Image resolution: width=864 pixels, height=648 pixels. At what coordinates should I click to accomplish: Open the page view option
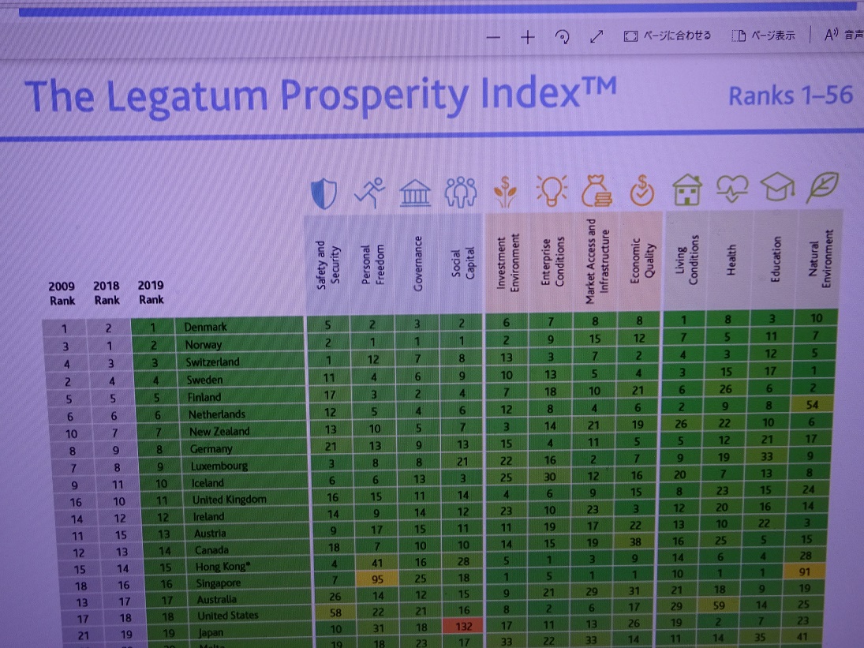(x=763, y=36)
